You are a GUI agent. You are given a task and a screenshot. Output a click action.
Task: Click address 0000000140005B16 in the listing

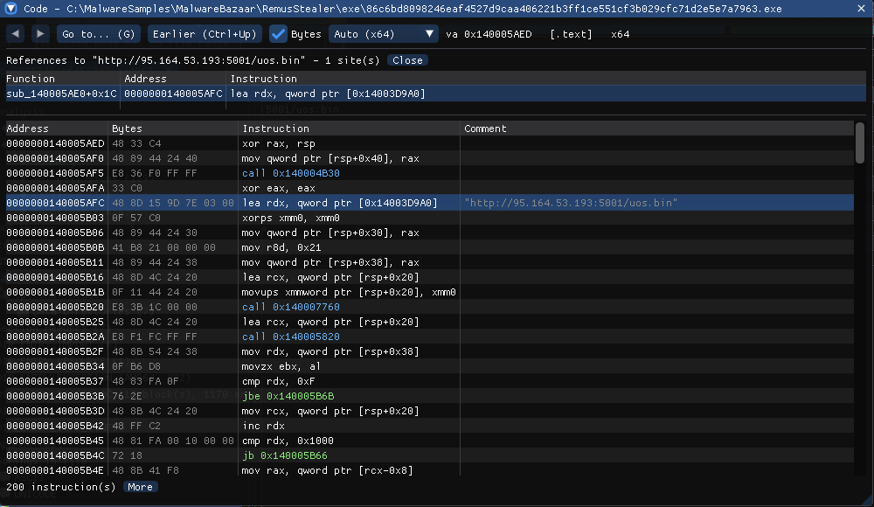[x=55, y=277]
